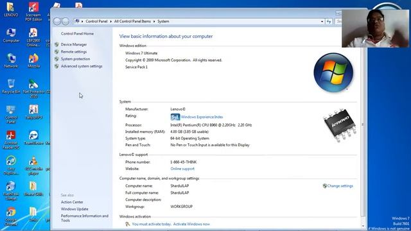Click the refresh button beside the address bar
Viewport: 411px width, 231px height.
pos(329,21)
